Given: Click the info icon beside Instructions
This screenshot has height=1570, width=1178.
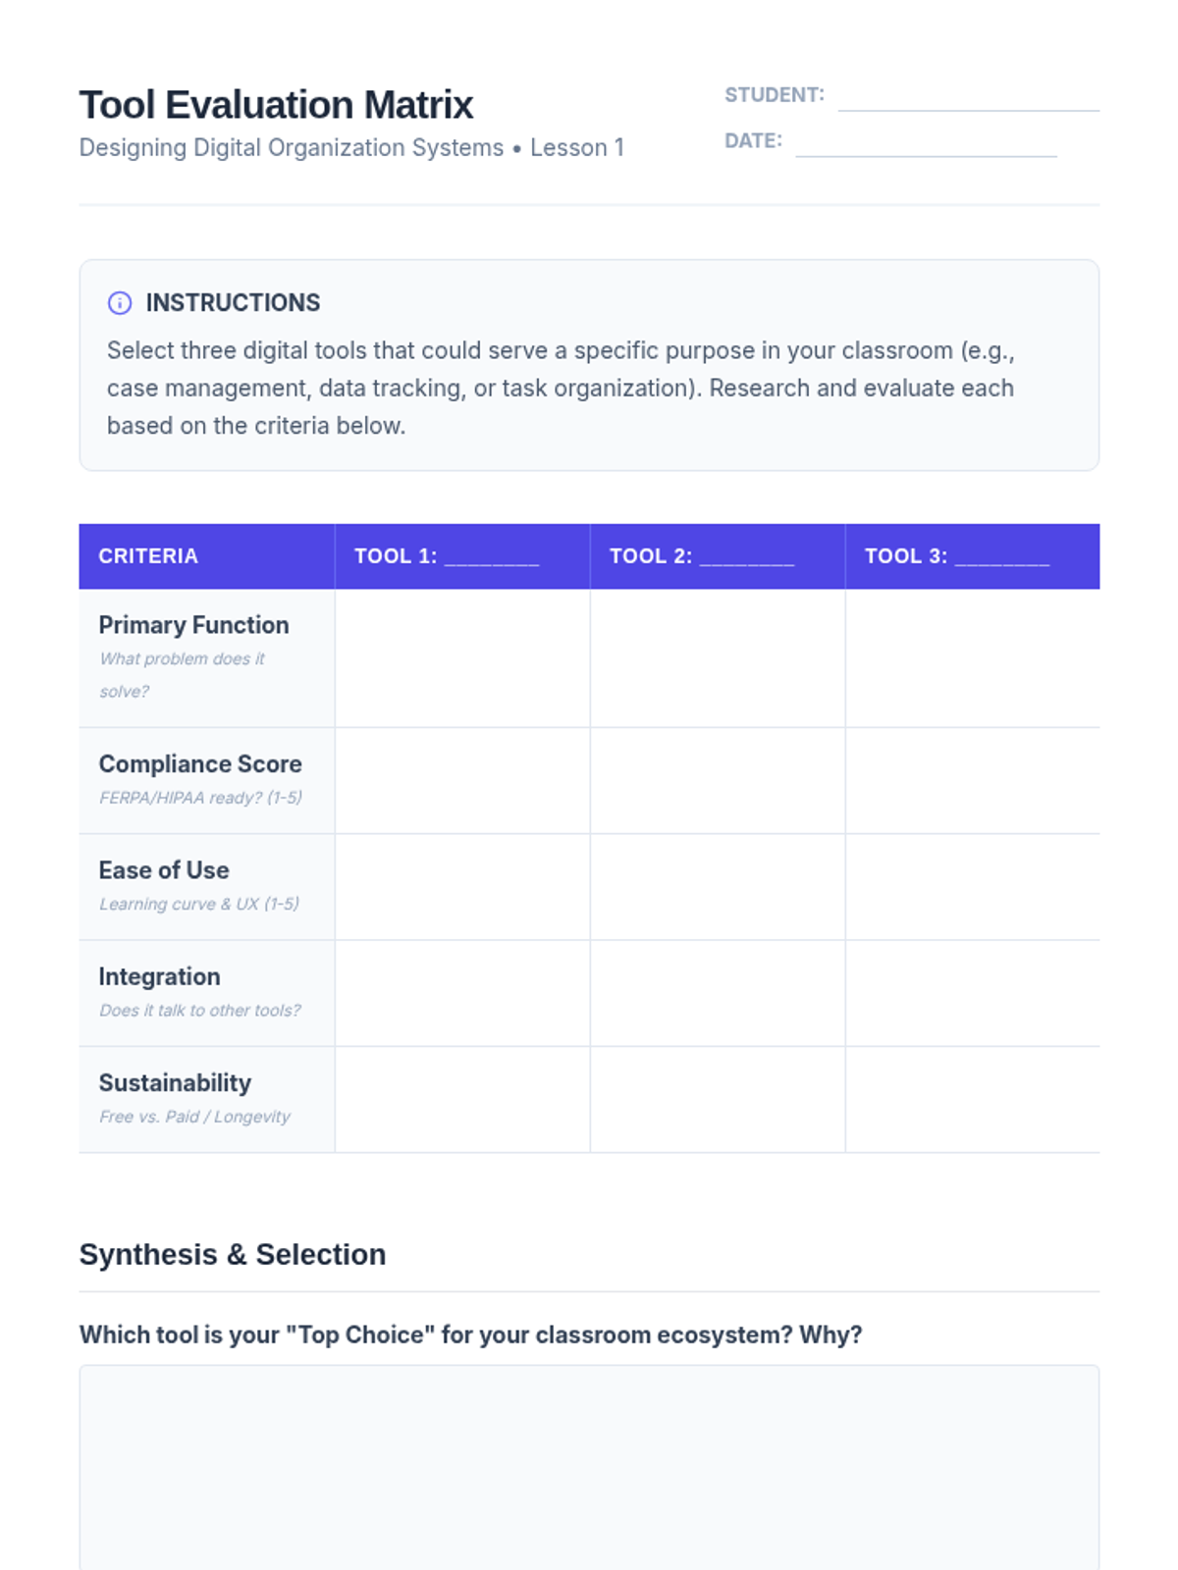Looking at the screenshot, I should tap(120, 303).
